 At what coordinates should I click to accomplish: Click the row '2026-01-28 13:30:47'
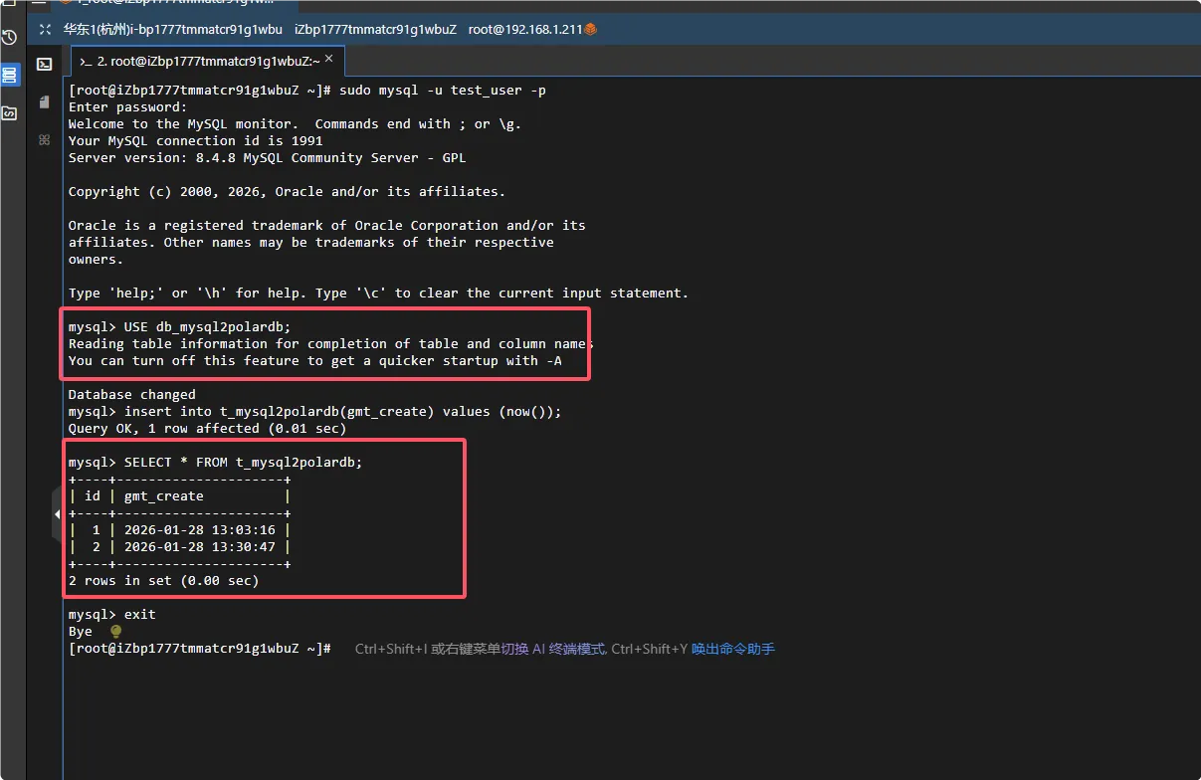180,547
